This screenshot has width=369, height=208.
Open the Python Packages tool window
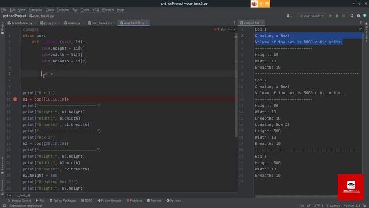click(63, 200)
